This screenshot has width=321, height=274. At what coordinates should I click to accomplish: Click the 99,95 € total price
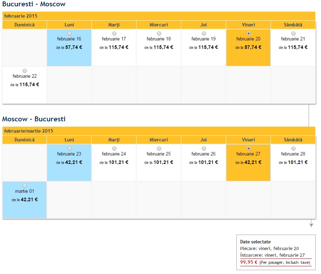249,262
